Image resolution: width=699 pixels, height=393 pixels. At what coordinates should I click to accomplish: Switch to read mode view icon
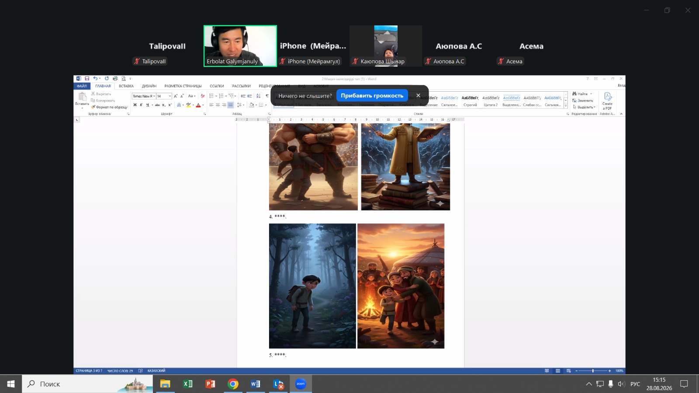tap(547, 371)
